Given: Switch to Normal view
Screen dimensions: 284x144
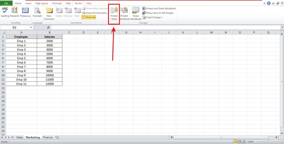Looking at the screenshot, I should coord(235,142).
